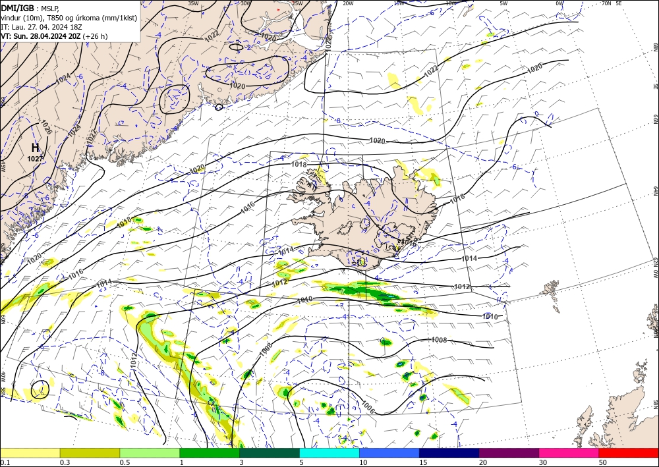Click the legend value 30
The height and width of the screenshot is (467, 659).
tap(543, 462)
